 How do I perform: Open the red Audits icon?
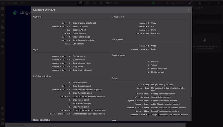3,109
